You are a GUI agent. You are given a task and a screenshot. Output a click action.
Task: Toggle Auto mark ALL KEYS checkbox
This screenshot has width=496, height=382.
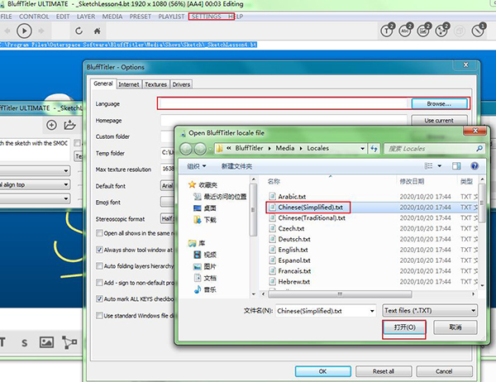pos(99,298)
